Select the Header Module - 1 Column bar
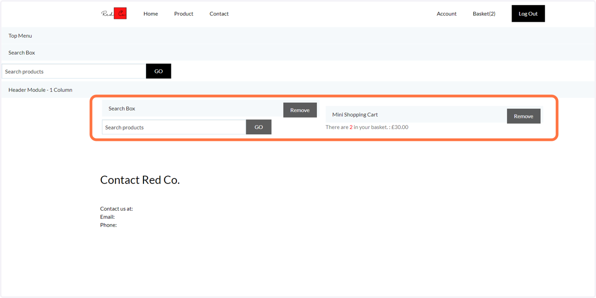Image resolution: width=596 pixels, height=298 pixels. pyautogui.click(x=298, y=90)
